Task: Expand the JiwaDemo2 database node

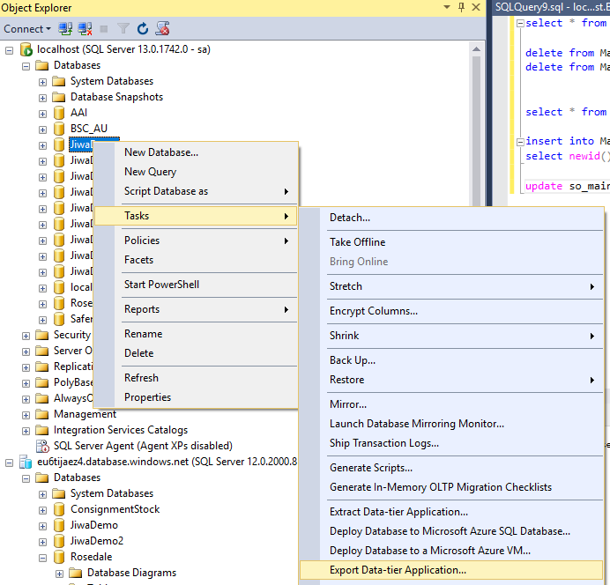Action: point(43,542)
